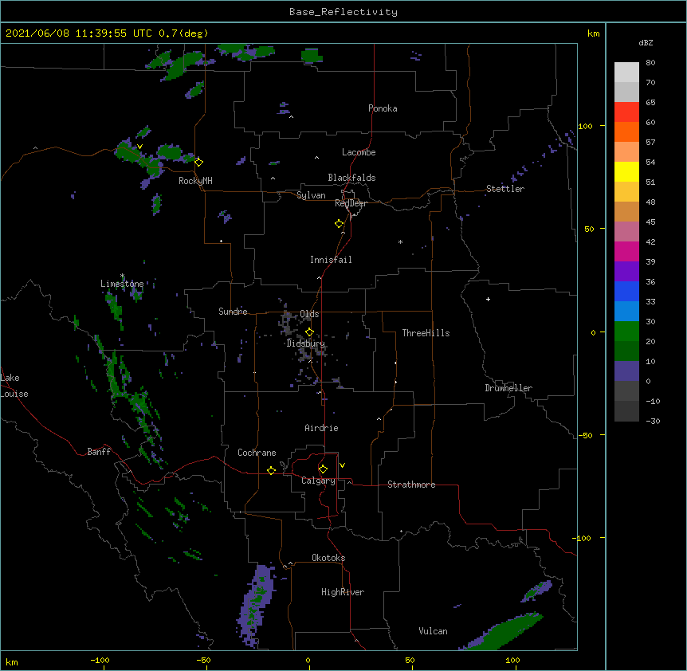
Task: Click the yellow V marker northwest of RockyMH
Action: [139, 147]
